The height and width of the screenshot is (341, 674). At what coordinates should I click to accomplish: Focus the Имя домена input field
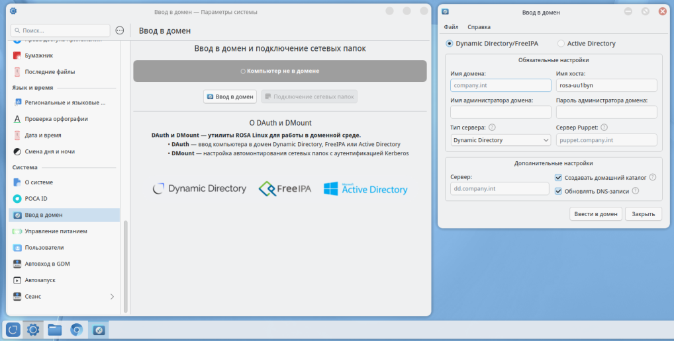pyautogui.click(x=501, y=85)
